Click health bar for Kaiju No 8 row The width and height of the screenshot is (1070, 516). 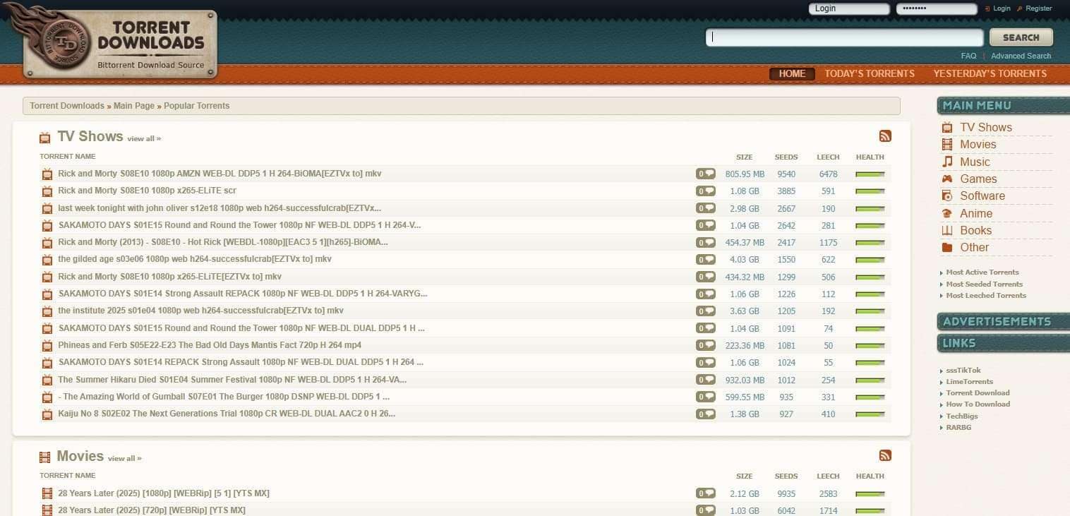[870, 414]
